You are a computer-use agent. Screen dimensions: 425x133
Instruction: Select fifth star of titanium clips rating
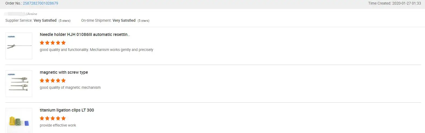click(x=63, y=118)
